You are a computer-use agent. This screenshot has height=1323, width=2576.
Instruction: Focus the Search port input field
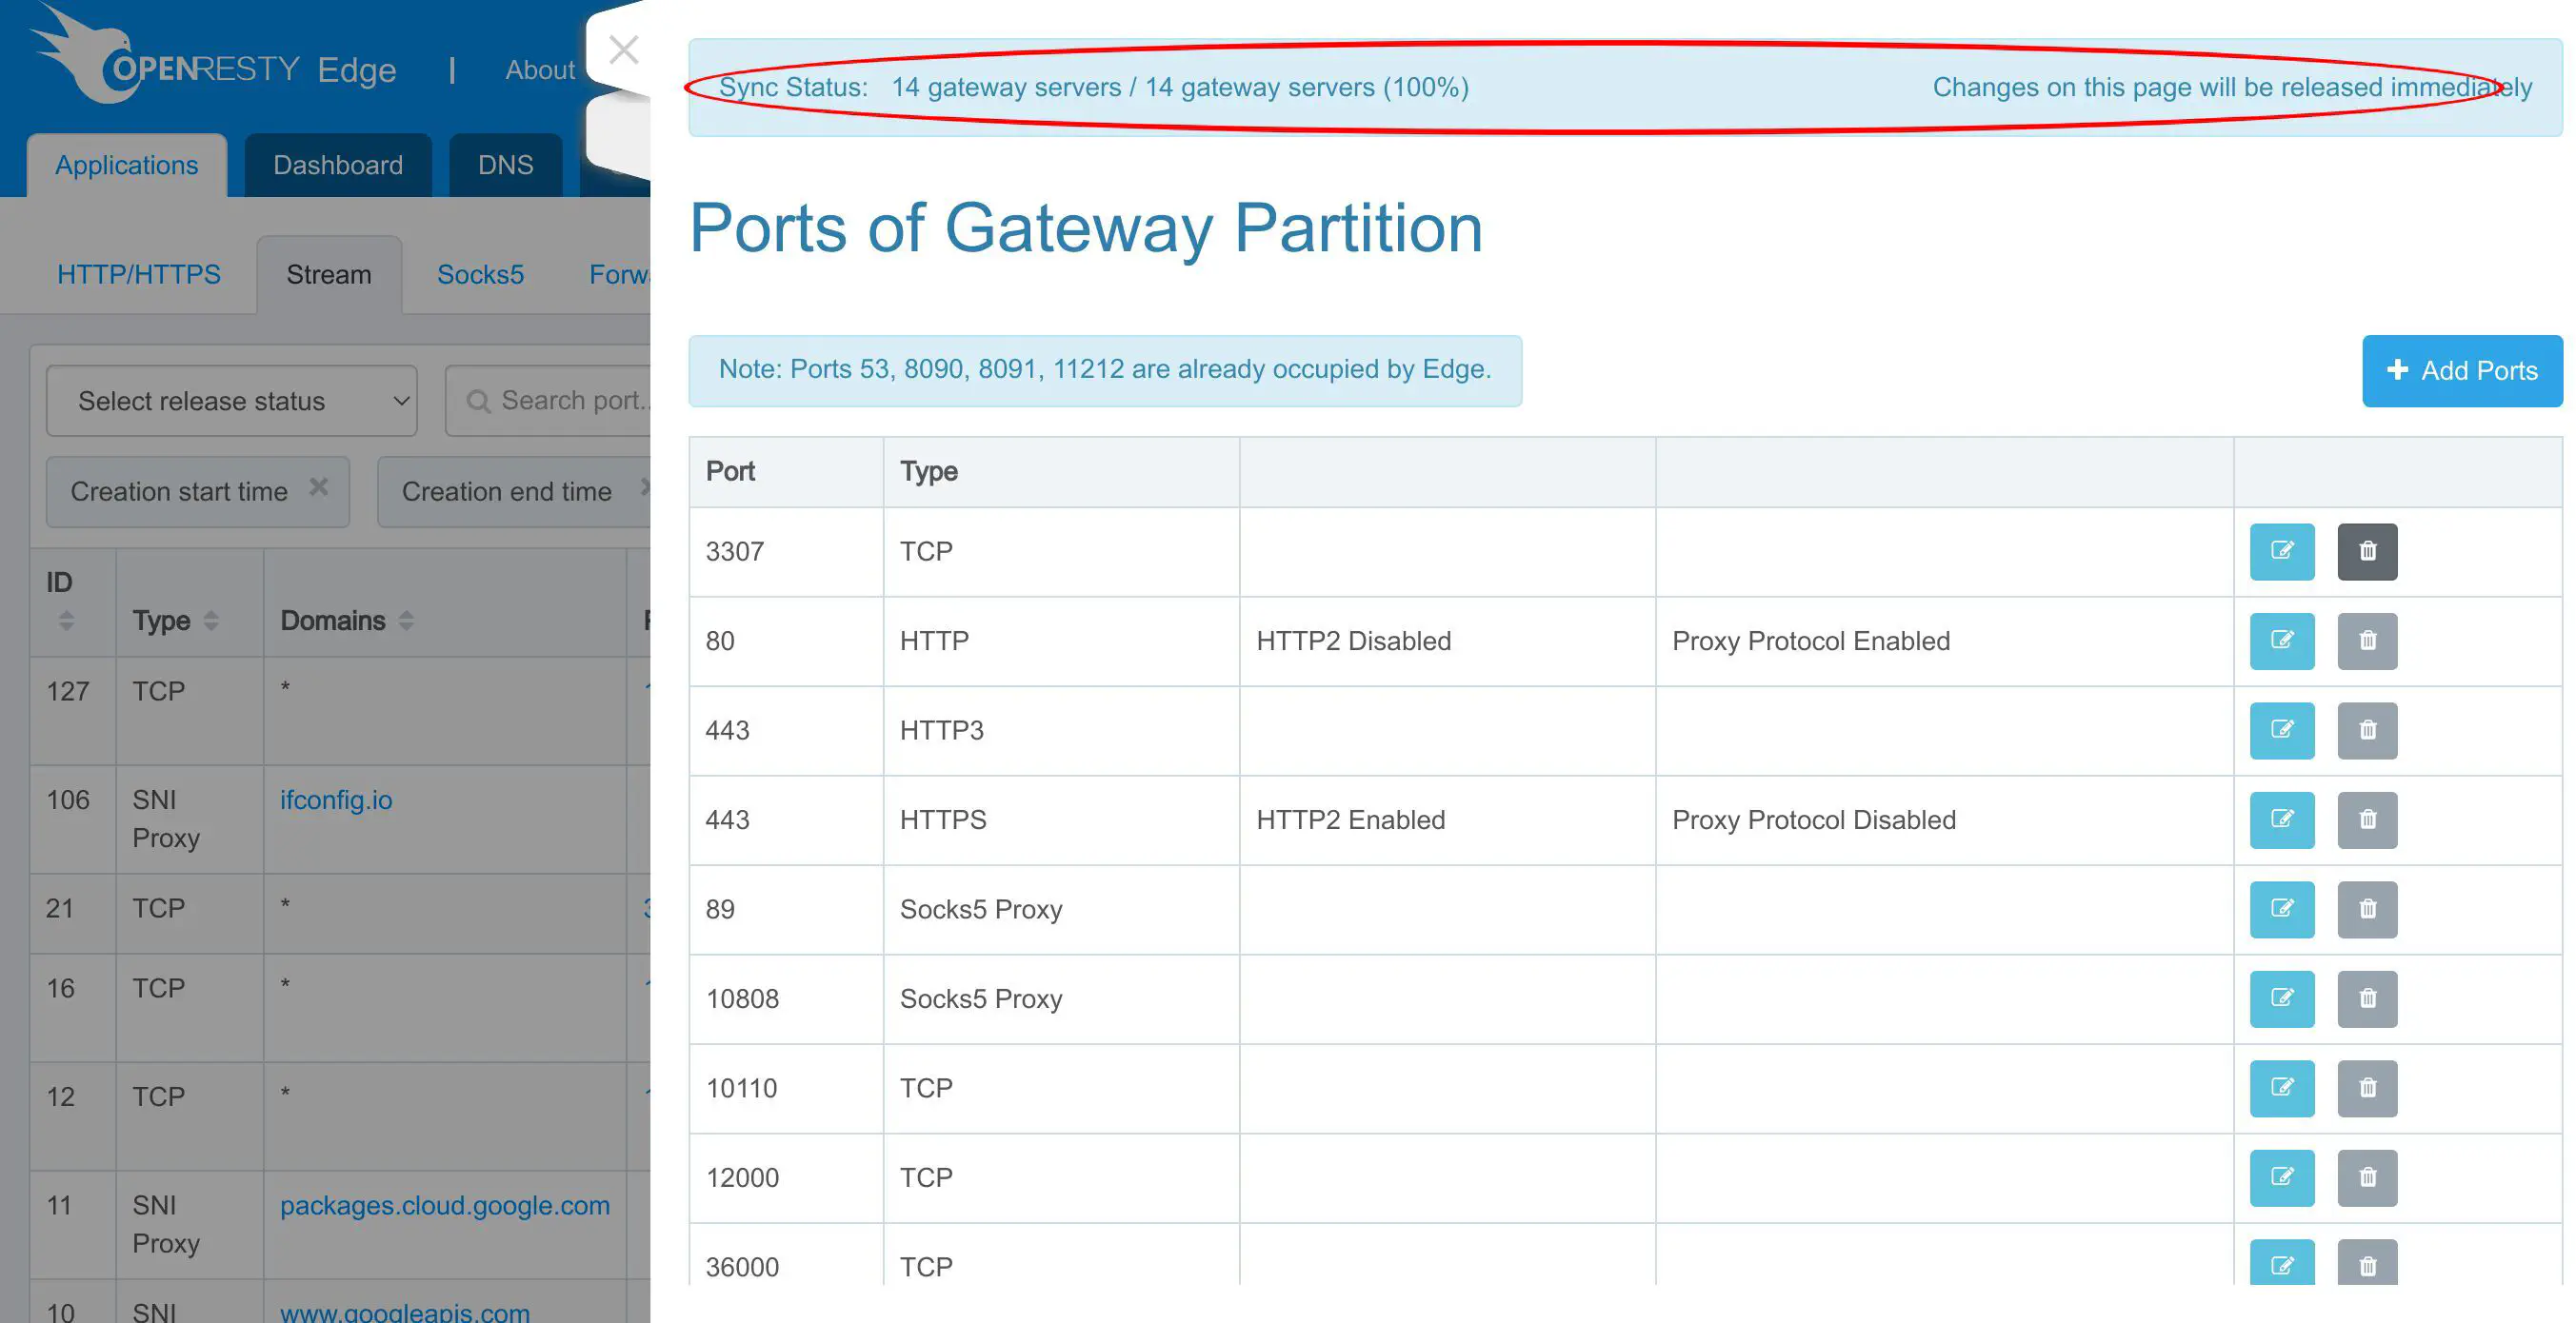point(570,401)
